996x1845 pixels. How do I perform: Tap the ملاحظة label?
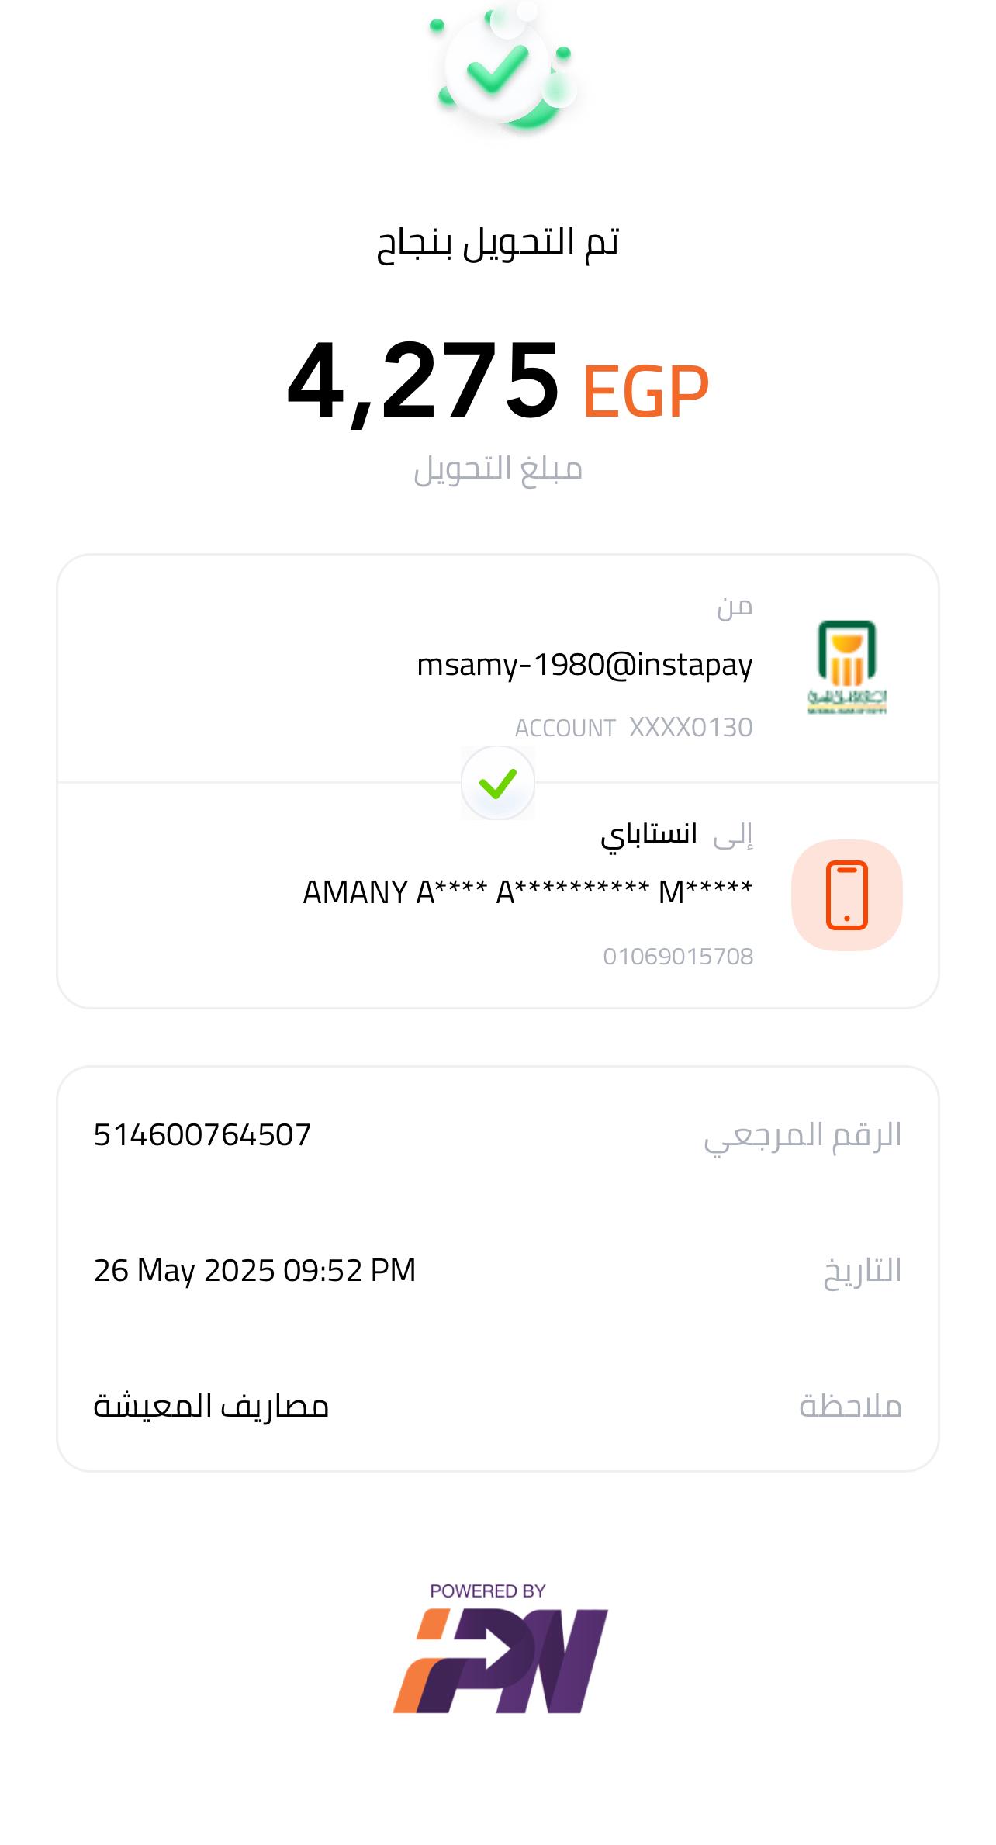pos(850,1406)
